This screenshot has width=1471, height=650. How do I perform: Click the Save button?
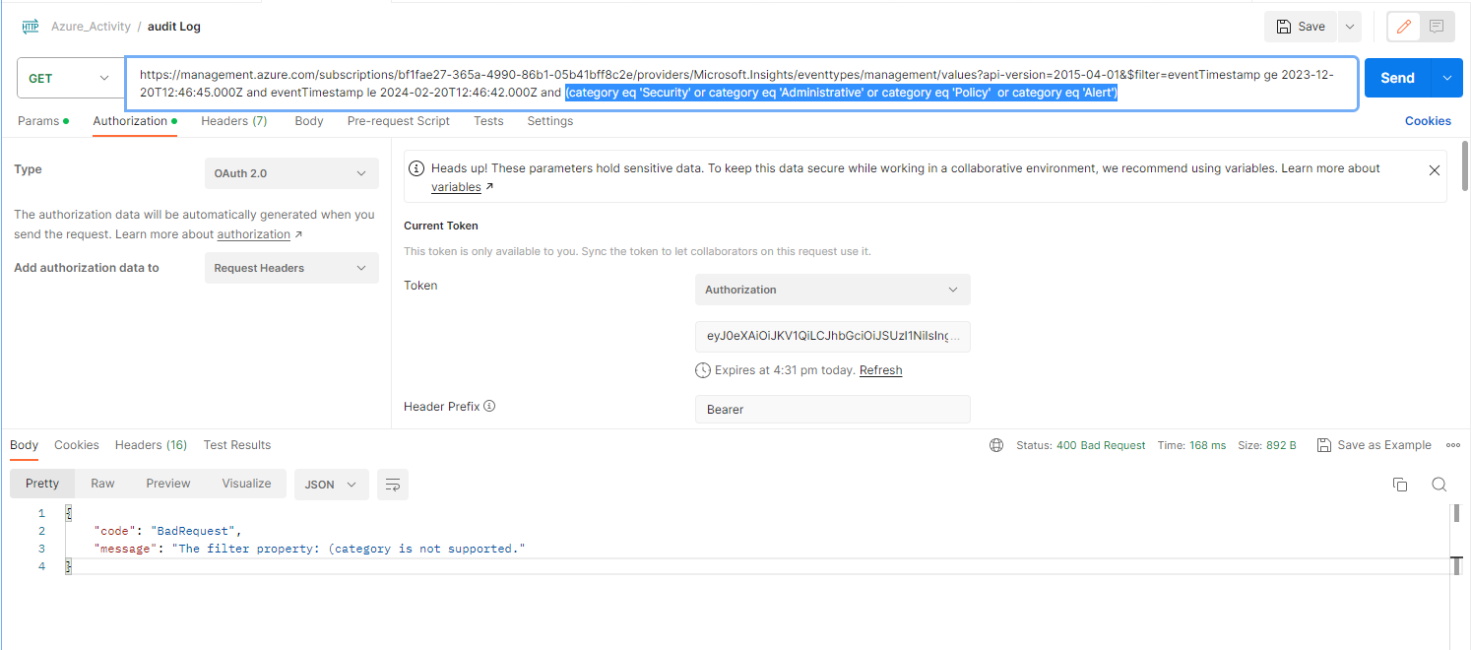1301,27
